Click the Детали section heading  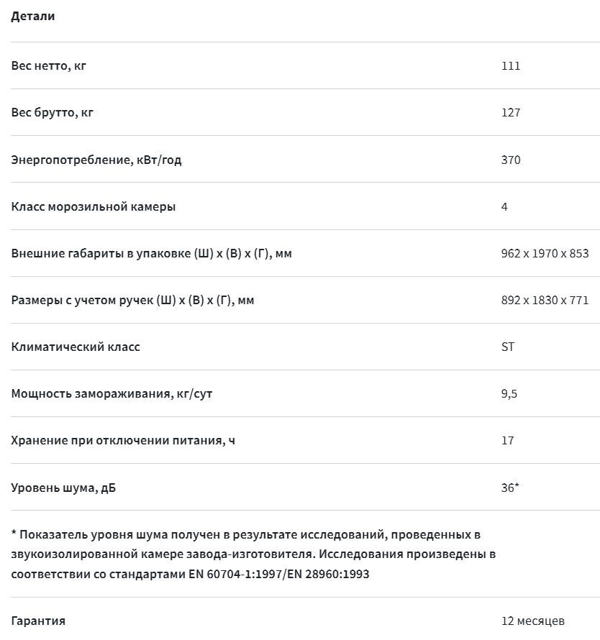coord(32,17)
